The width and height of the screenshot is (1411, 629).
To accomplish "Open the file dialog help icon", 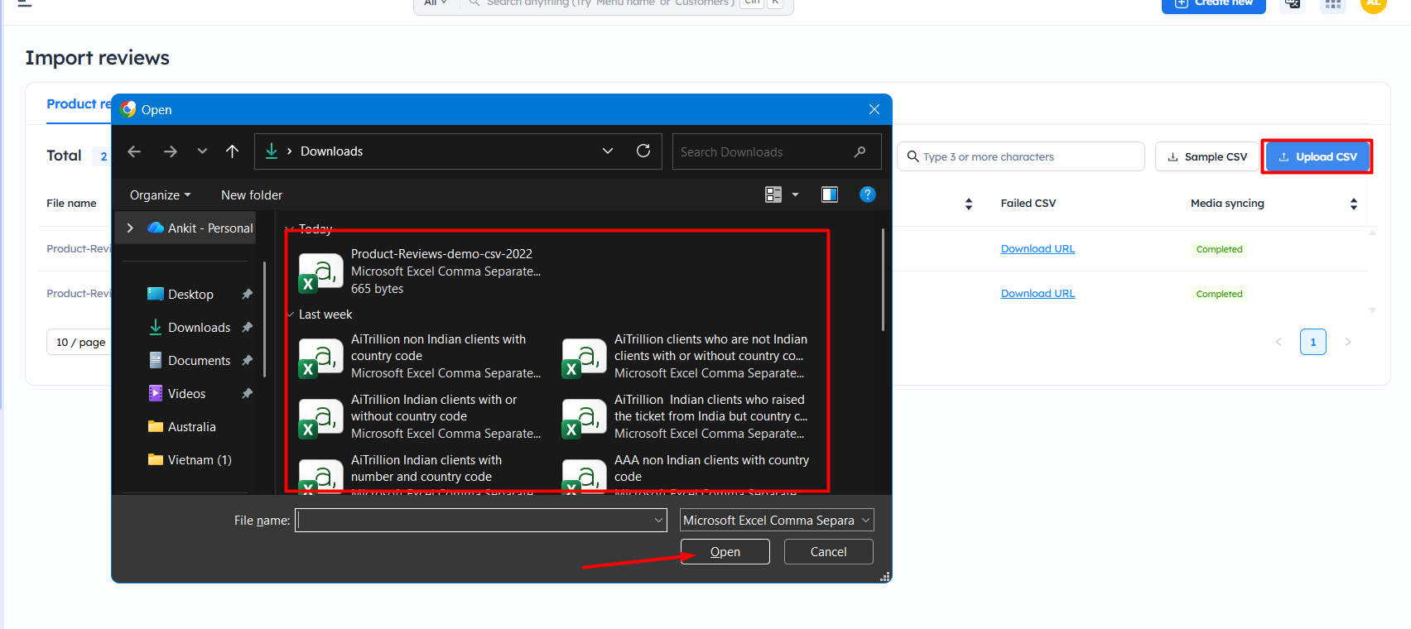I will (867, 194).
